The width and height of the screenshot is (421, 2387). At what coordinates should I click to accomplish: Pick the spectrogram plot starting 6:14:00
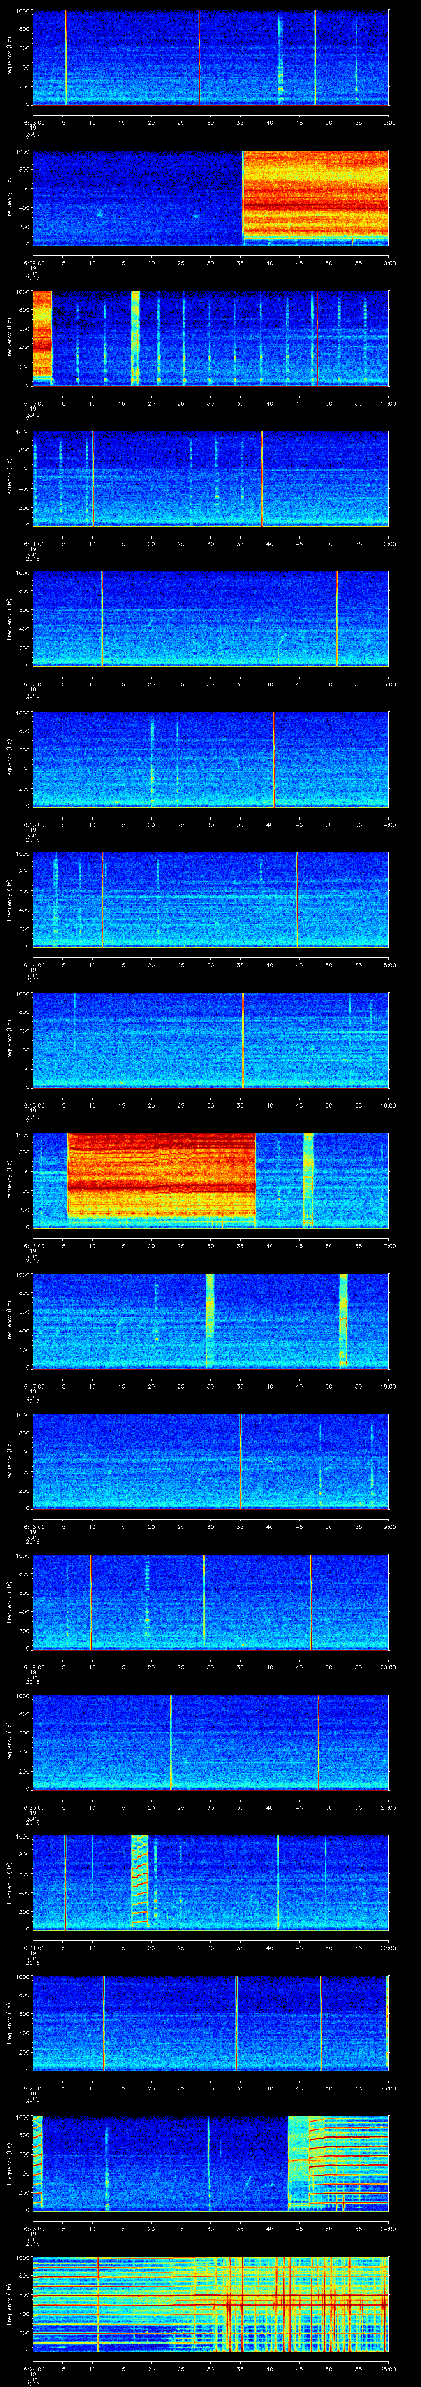[210, 900]
